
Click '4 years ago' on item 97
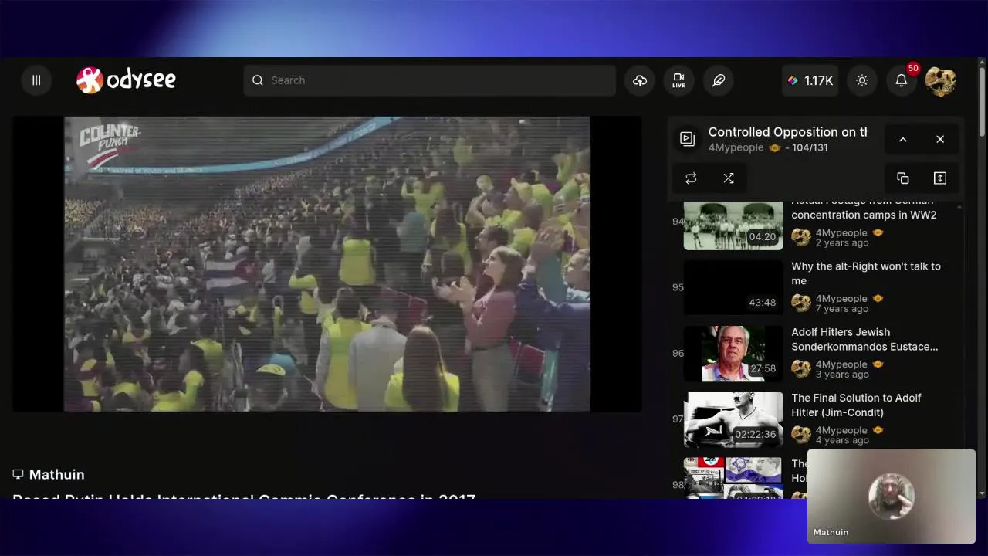[842, 440]
